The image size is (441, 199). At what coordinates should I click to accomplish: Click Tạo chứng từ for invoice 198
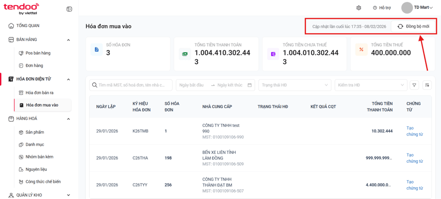pos(415,158)
